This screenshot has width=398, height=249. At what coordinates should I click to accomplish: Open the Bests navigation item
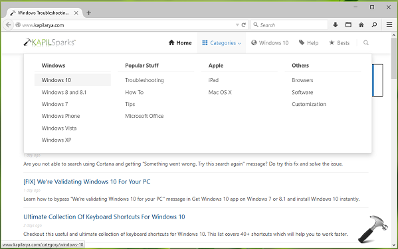tap(339, 43)
